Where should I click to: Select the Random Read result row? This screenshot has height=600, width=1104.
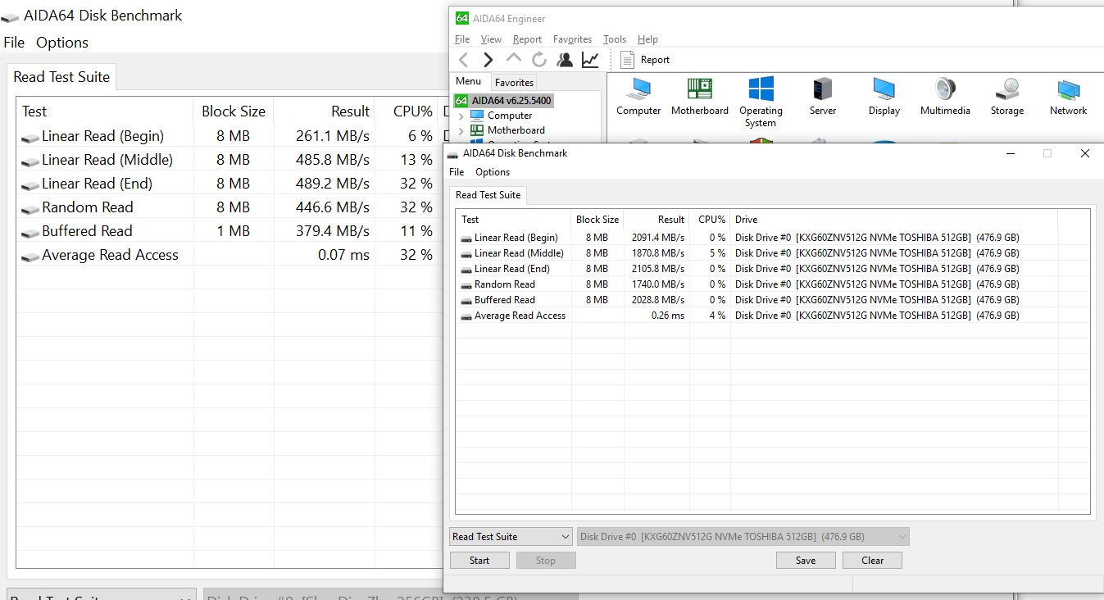pos(505,284)
